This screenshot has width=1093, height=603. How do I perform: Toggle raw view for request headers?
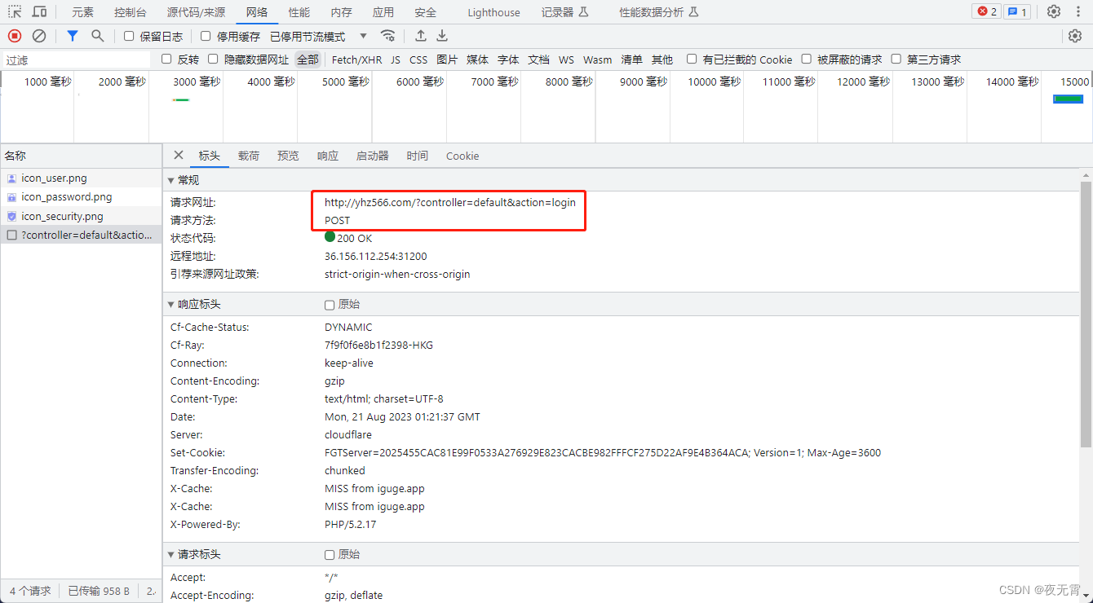(330, 555)
